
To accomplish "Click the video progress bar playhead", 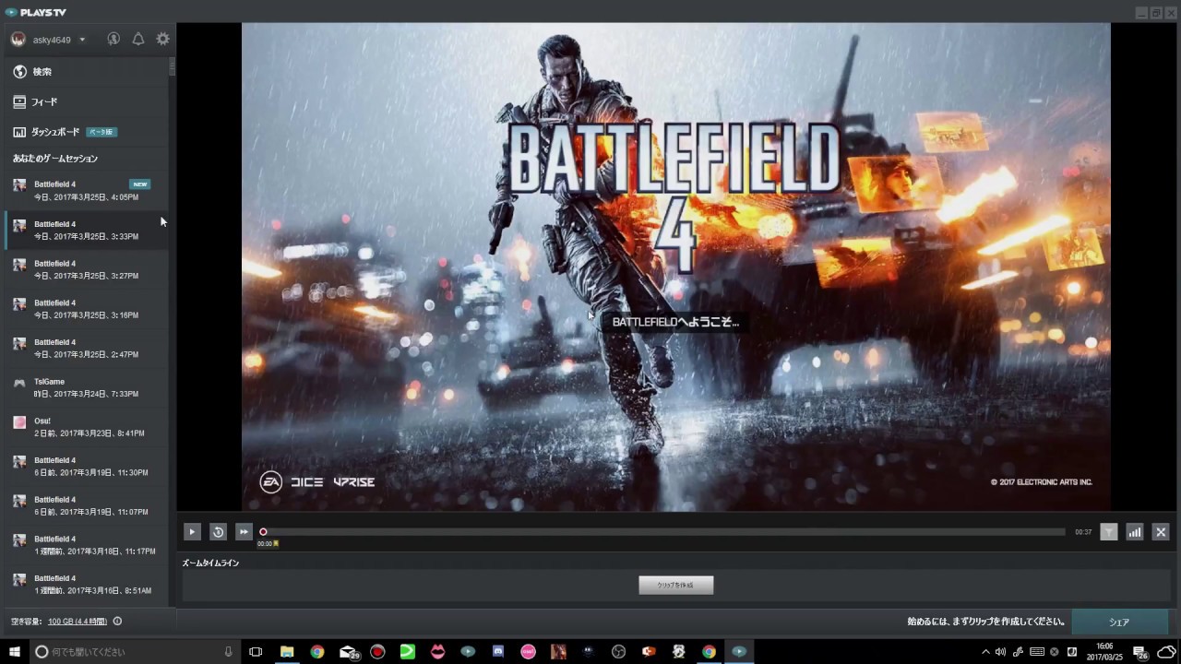I will pyautogui.click(x=263, y=532).
